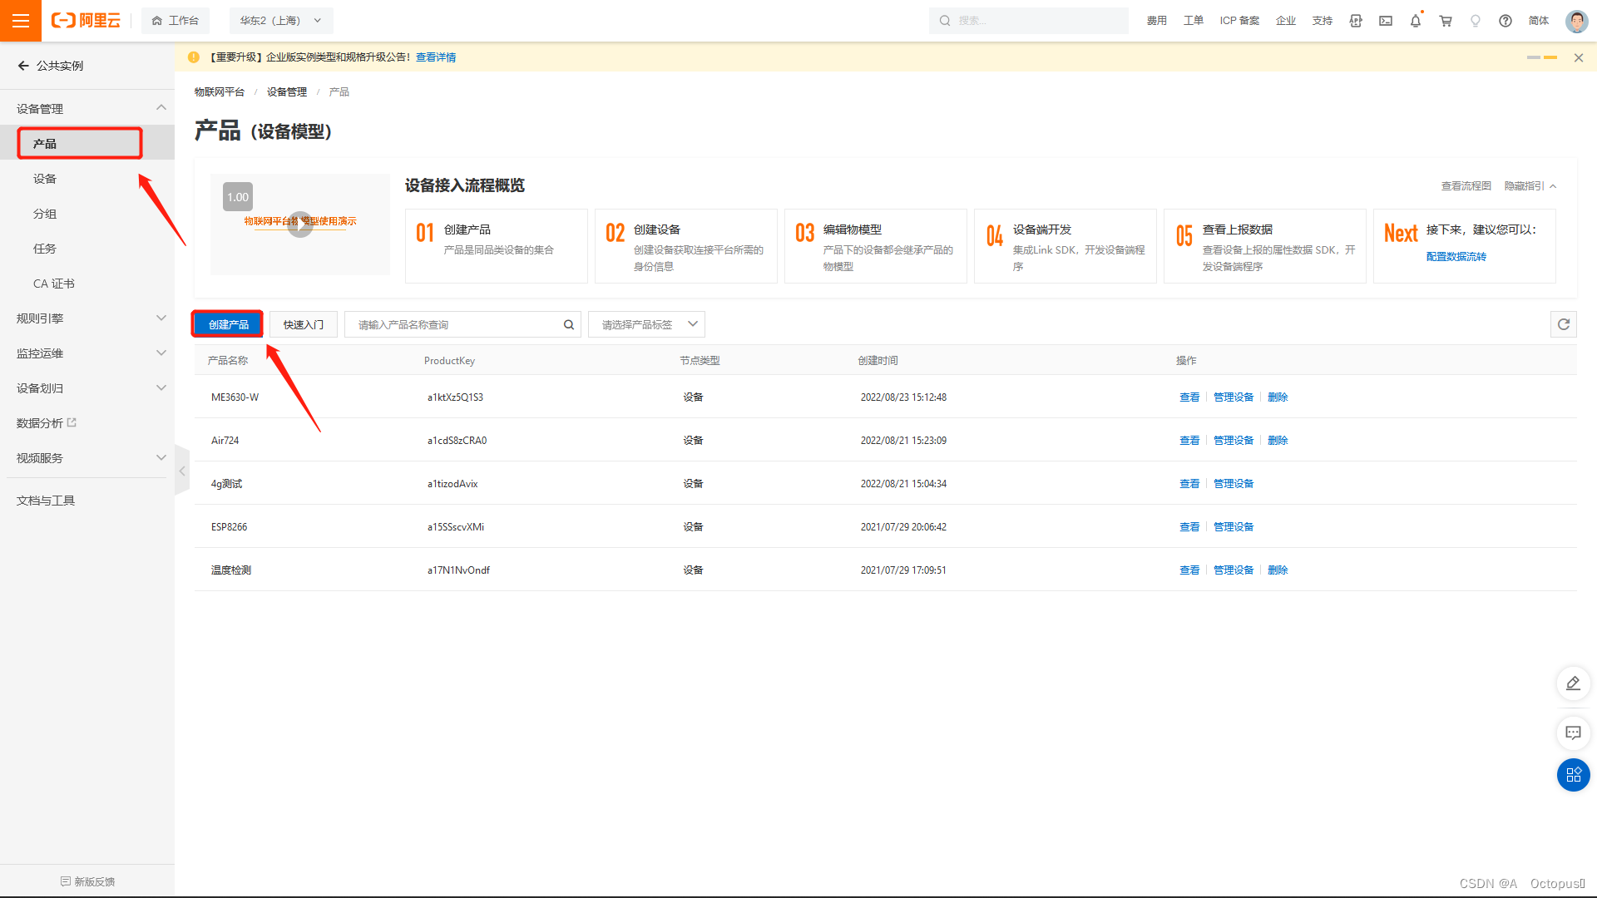This screenshot has height=898, width=1597.
Task: View the ME3630-W product
Action: [1189, 397]
